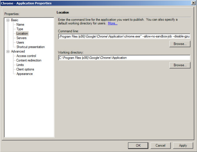Browse for the working directory
This screenshot has width=197, height=152.
tap(180, 65)
